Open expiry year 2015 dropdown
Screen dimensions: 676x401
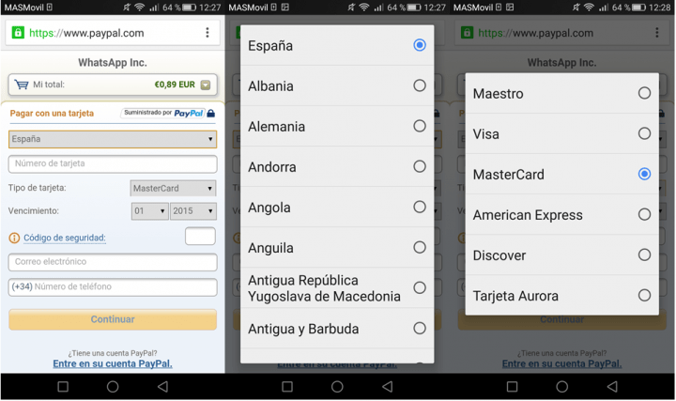pos(192,211)
